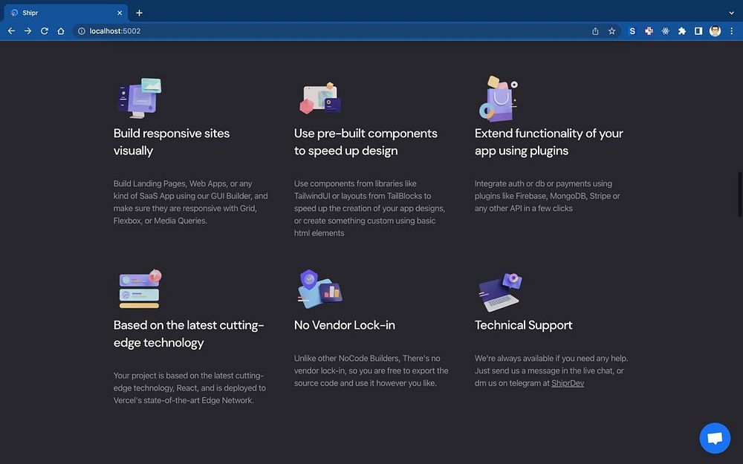Screen dimensions: 743x464
Task: Click the No Vendor Lock-in shield illustration
Action: tap(319, 289)
